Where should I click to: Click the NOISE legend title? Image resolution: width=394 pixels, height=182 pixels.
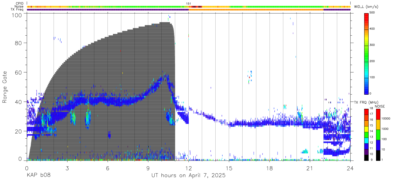(x=380, y=106)
